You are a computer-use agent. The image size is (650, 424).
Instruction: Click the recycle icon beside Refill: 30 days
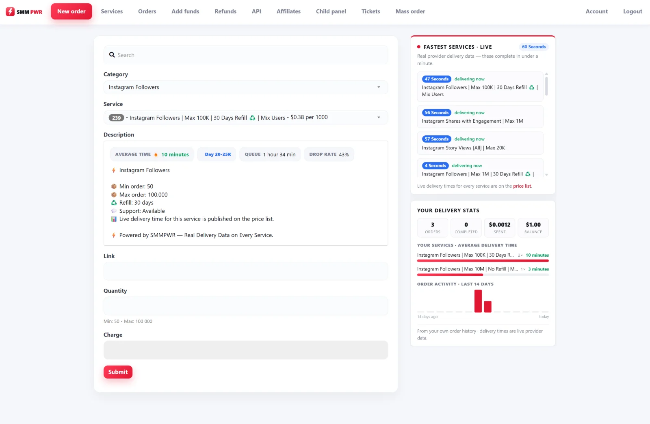[x=114, y=203]
